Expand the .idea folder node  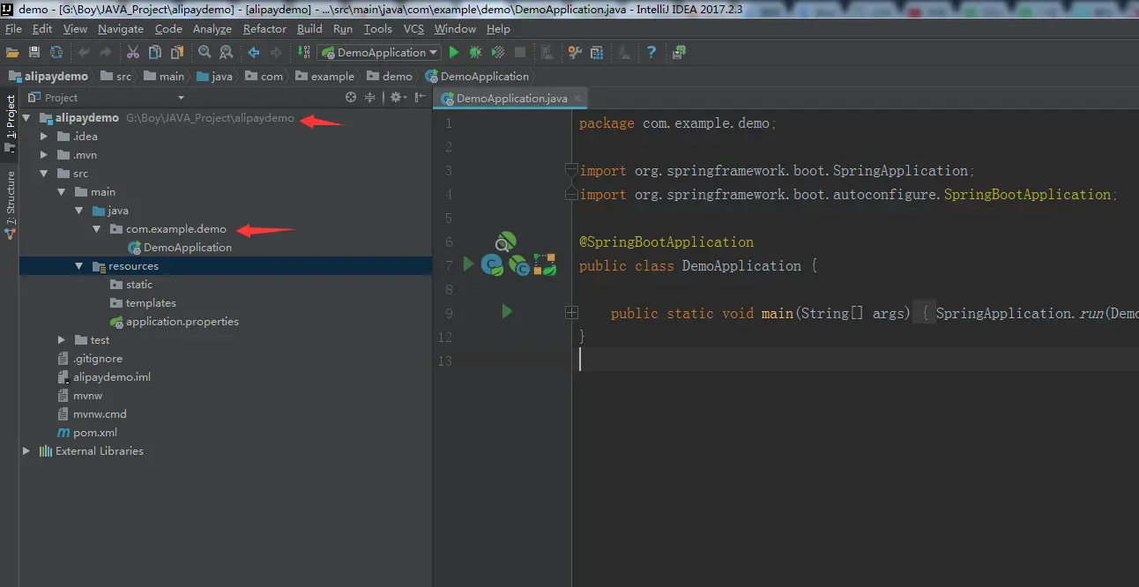click(44, 137)
